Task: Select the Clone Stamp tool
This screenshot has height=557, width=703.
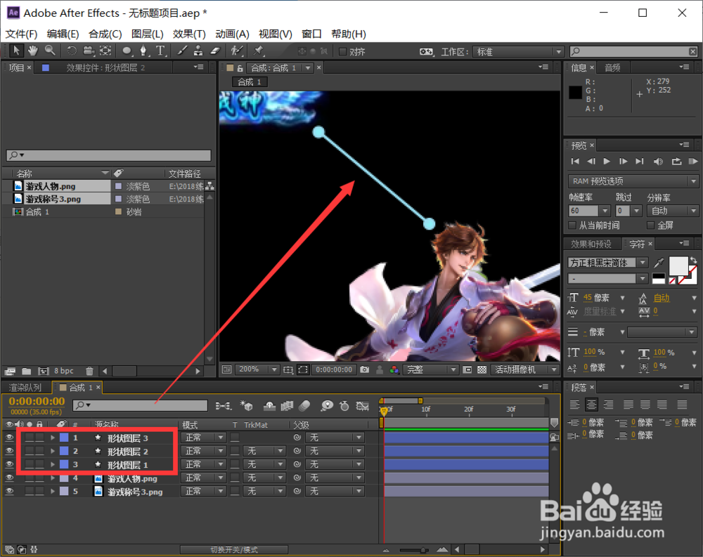Action: pyautogui.click(x=198, y=51)
